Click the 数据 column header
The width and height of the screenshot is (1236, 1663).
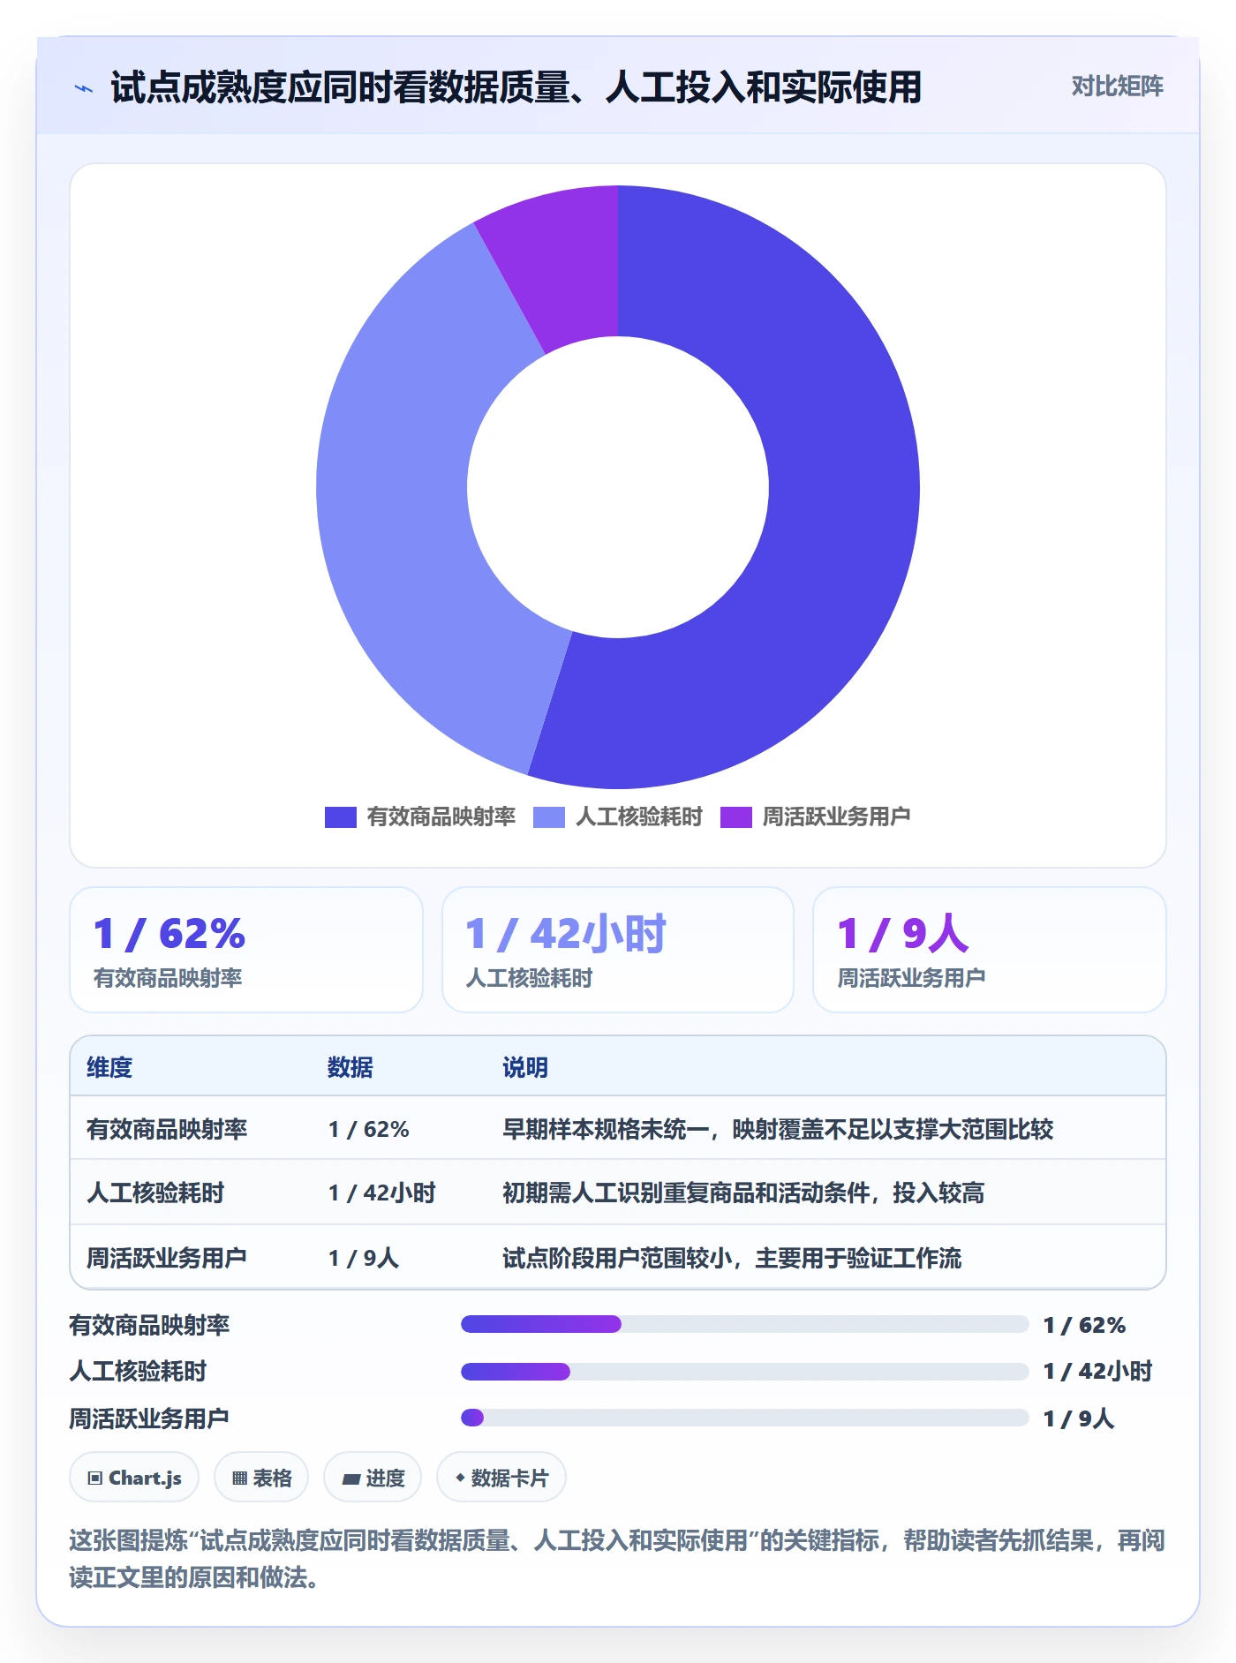(x=350, y=1067)
